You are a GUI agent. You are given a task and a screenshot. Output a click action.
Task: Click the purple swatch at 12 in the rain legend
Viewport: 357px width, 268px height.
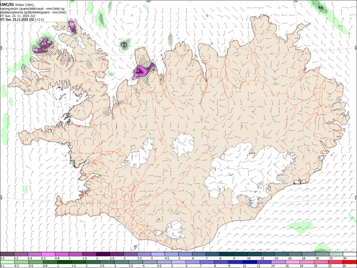[x=264, y=262]
